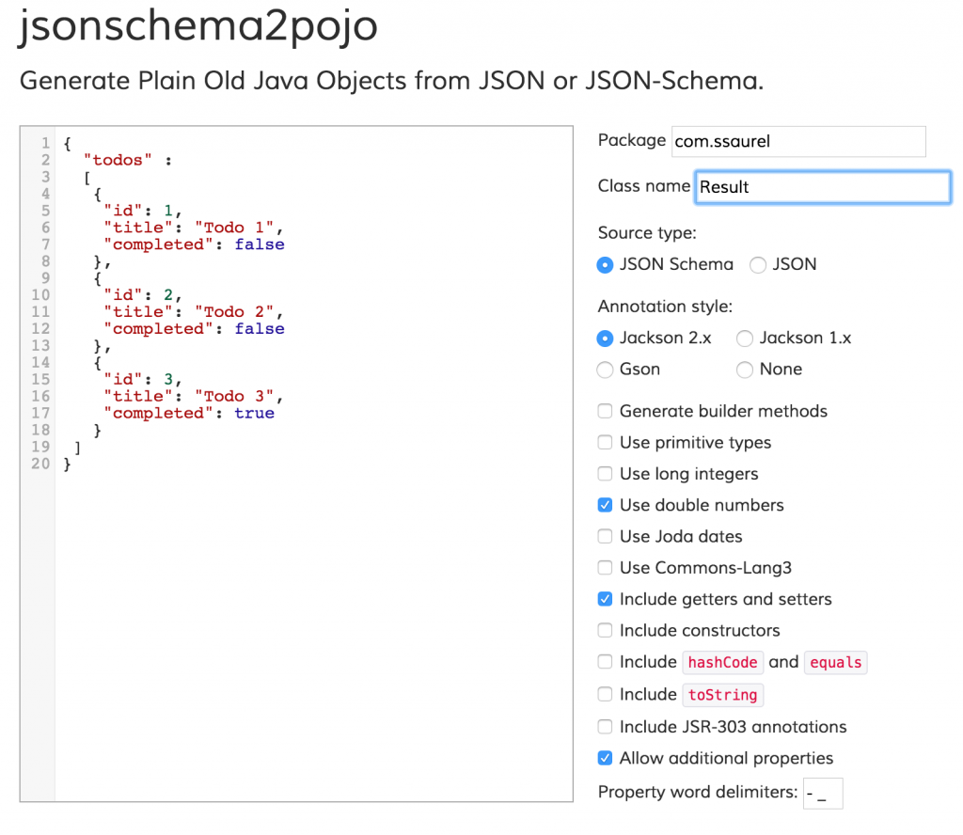The width and height of the screenshot is (963, 835).
Task: Enable Use long integers
Action: click(x=605, y=474)
